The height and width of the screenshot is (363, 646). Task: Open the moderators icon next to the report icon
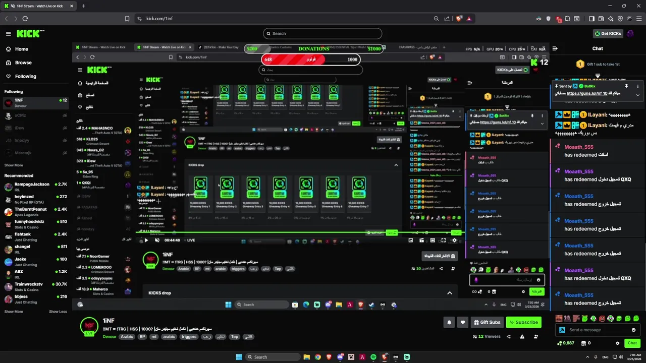[x=535, y=336]
